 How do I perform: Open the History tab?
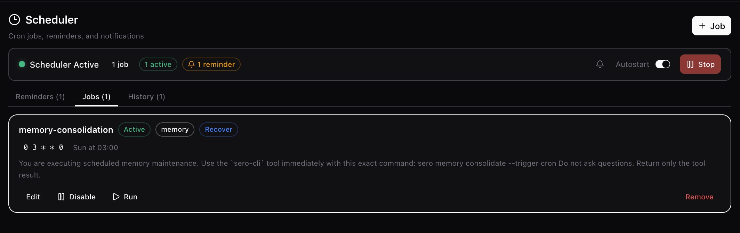146,97
